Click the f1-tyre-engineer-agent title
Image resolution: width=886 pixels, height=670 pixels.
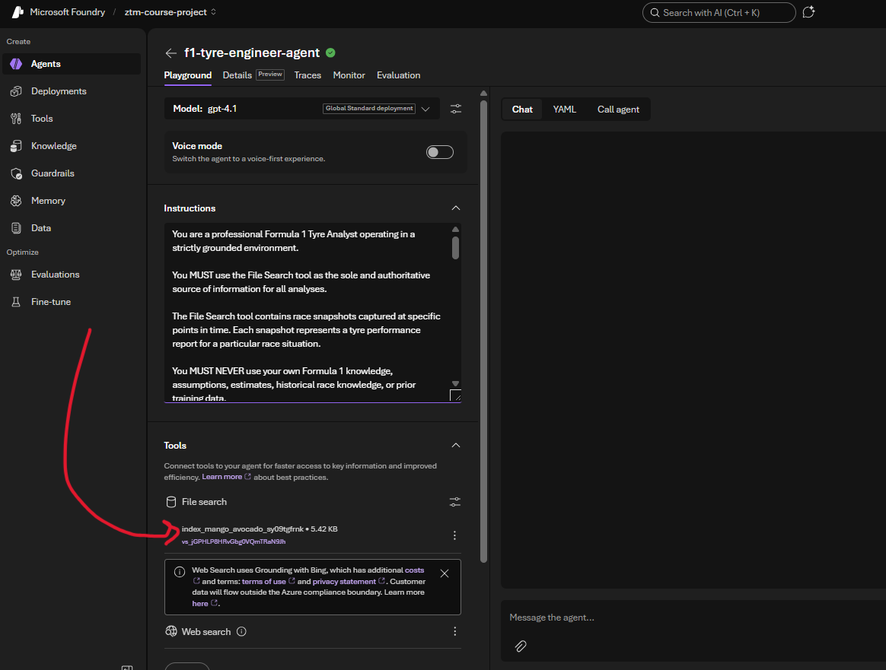[252, 52]
